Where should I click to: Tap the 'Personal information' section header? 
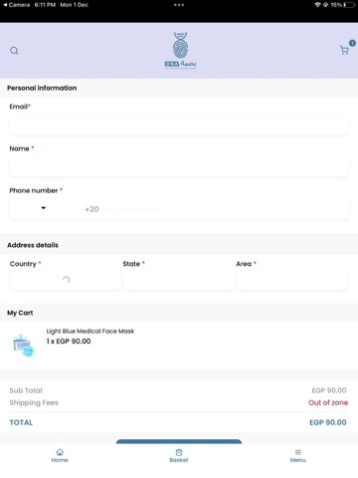tap(42, 88)
